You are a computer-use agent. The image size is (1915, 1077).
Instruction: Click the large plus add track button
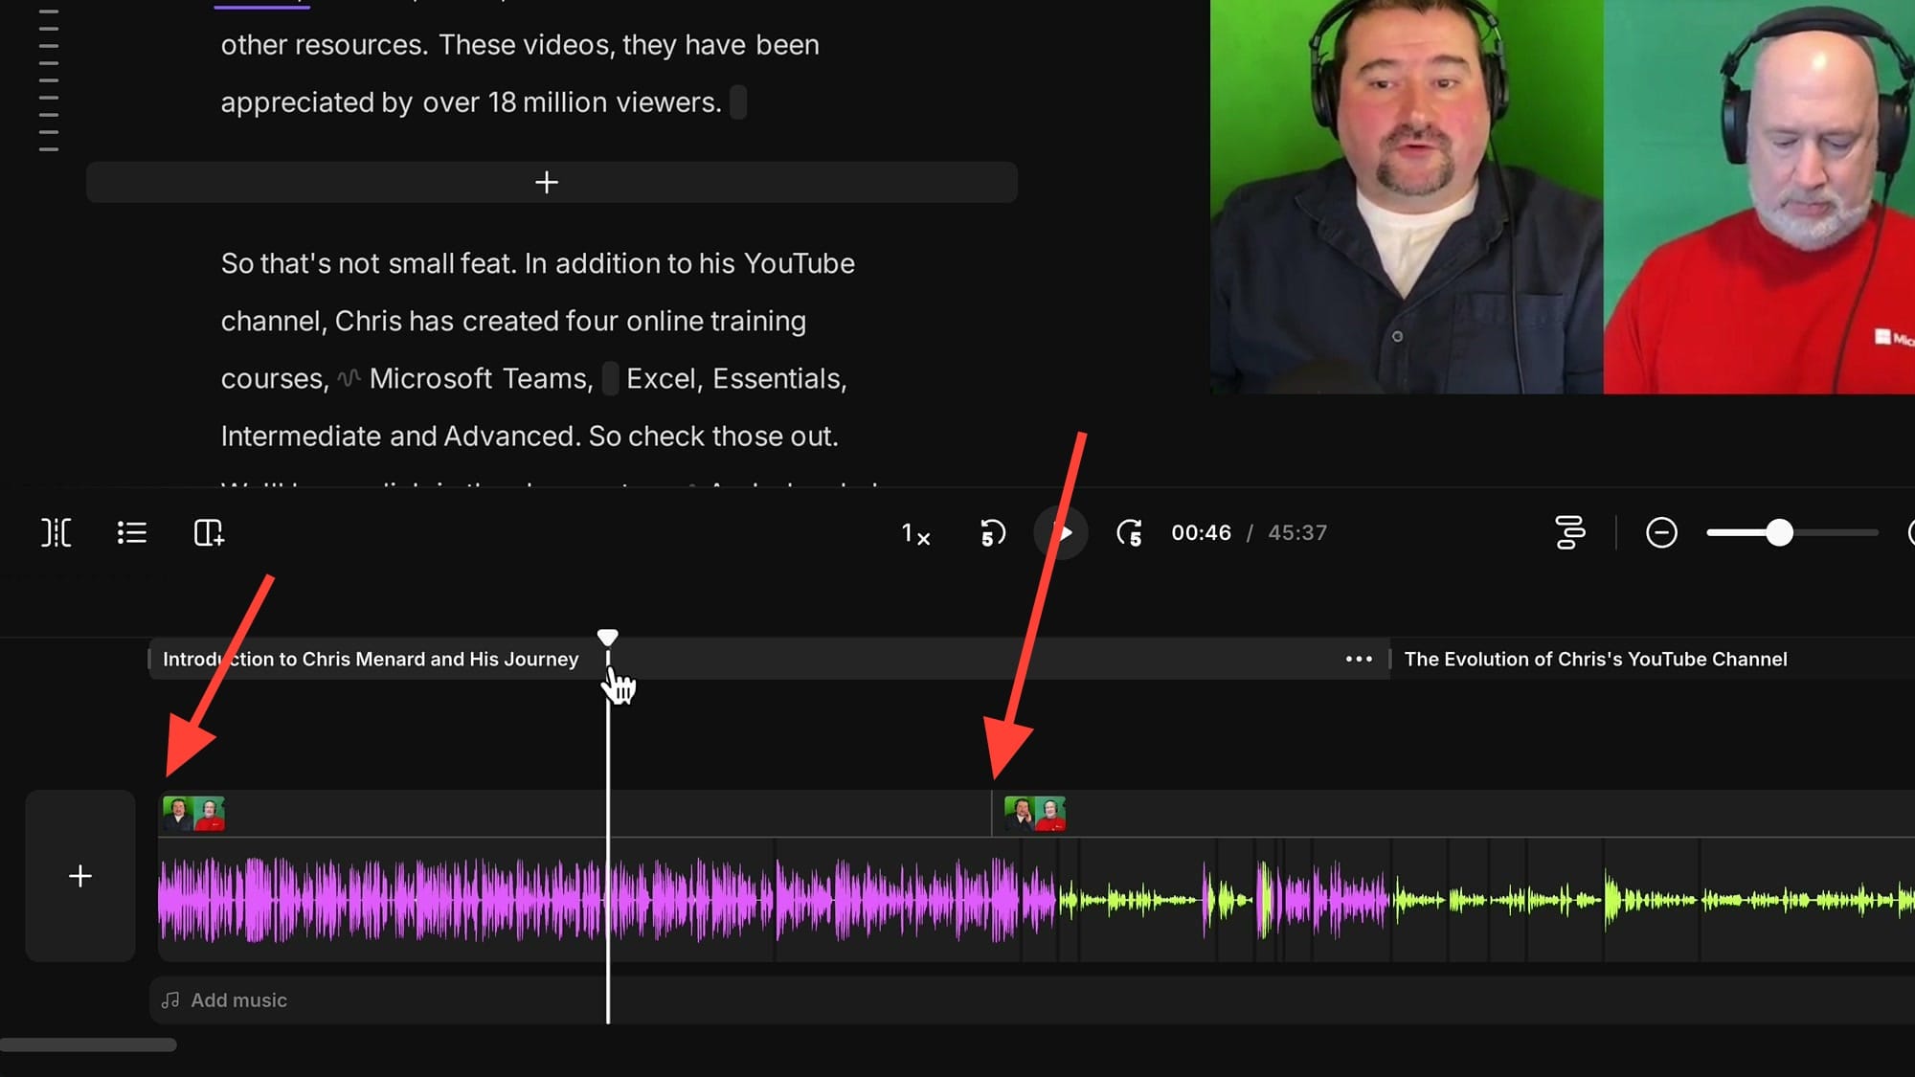pos(80,876)
